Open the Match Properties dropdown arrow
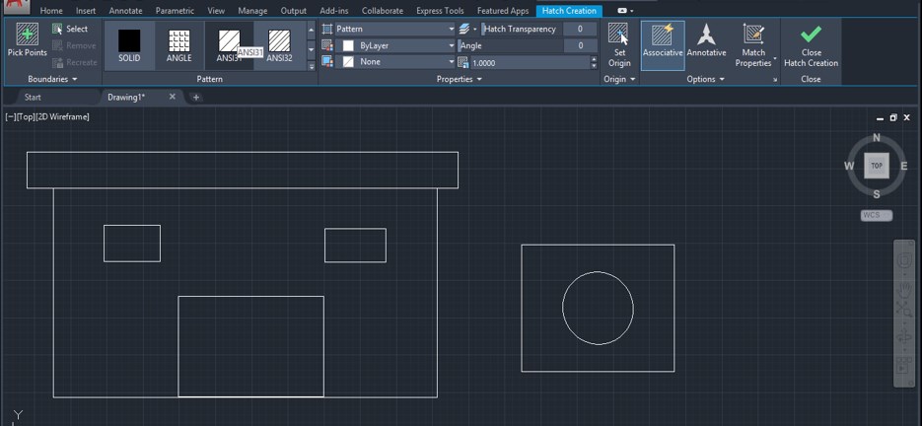 click(775, 59)
